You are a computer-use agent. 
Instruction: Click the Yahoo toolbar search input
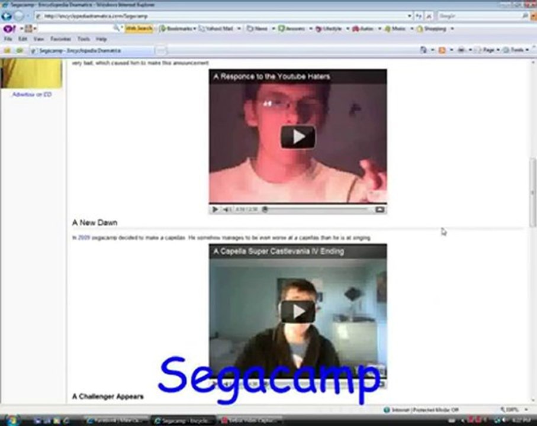tap(75, 29)
